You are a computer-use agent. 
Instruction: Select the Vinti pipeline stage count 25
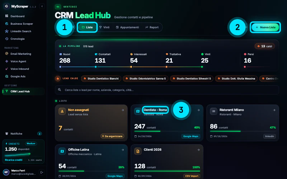[x=204, y=61]
